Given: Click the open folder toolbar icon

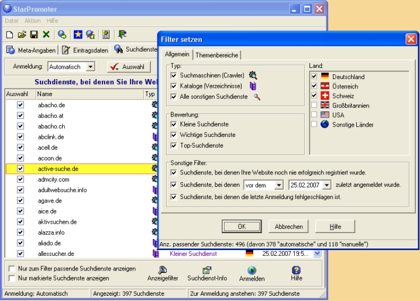Looking at the screenshot, I should pos(21,35).
